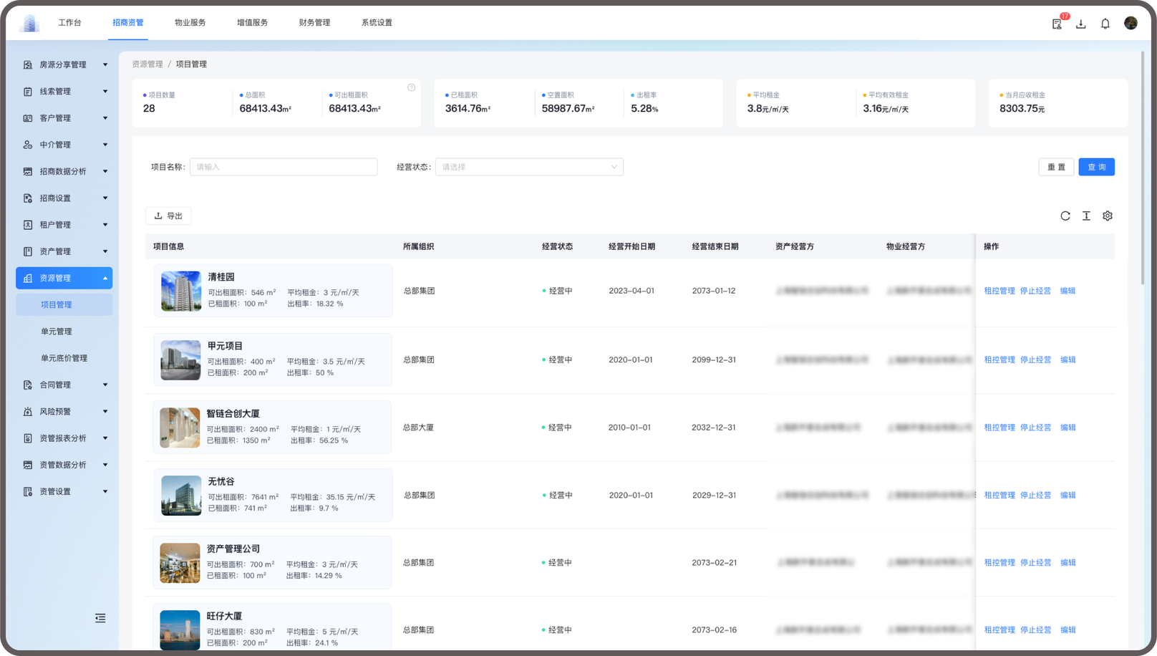This screenshot has height=656, width=1157.
Task: Click the refresh icon above the table
Action: pos(1065,216)
